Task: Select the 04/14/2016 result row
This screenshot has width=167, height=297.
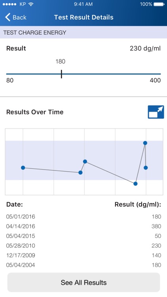Action: 83,226
